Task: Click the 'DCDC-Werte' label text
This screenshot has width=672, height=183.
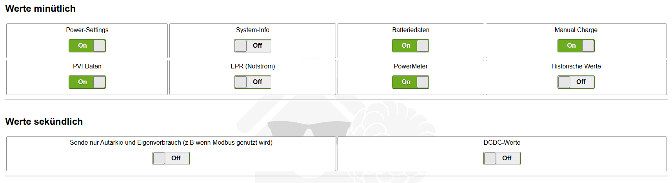Action: coord(502,143)
